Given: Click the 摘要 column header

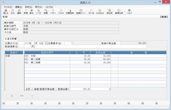Looking at the screenshot, I should (139, 53).
